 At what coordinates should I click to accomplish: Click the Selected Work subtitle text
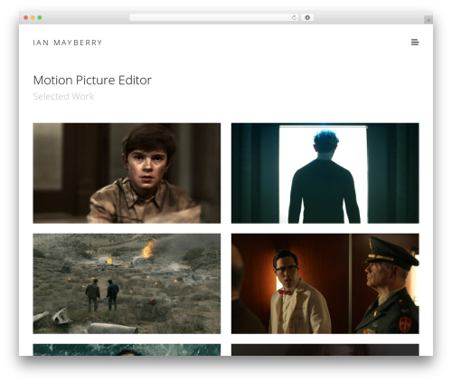click(63, 96)
